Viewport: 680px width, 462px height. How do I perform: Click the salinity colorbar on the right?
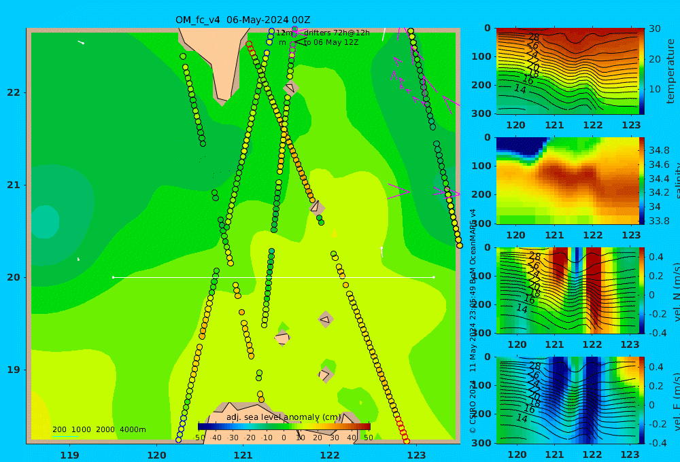click(642, 181)
